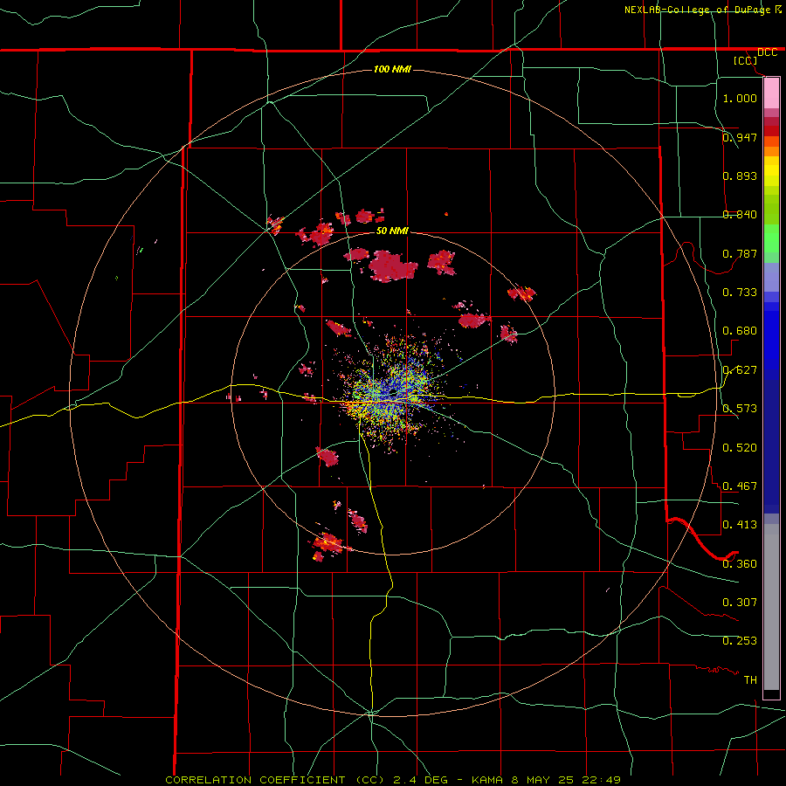Select the 0.413 scale value
This screenshot has width=786, height=786.
point(740,525)
